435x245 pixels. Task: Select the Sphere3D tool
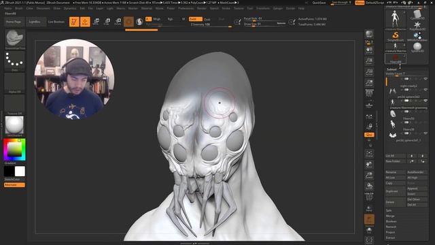[417, 47]
